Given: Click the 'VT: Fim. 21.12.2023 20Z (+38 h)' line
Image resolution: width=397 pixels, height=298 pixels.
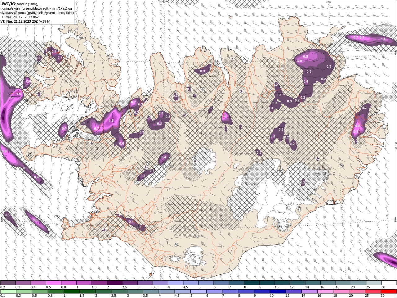Looking at the screenshot, I should point(25,21).
